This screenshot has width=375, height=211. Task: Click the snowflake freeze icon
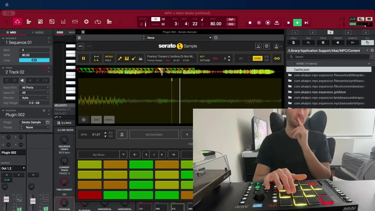coord(83,120)
